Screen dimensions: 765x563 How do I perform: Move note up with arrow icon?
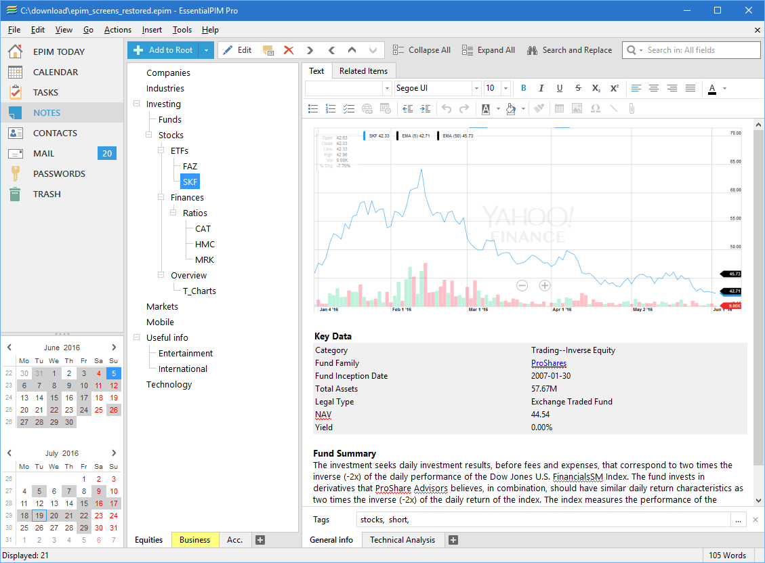pyautogui.click(x=352, y=50)
